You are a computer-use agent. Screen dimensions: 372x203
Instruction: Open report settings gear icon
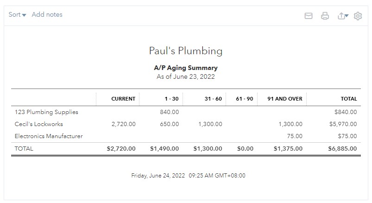358,16
